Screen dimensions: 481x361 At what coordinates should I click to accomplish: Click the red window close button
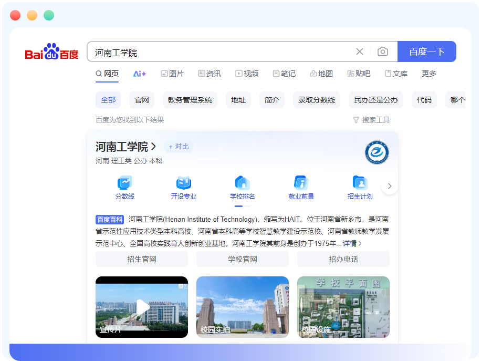(x=15, y=15)
